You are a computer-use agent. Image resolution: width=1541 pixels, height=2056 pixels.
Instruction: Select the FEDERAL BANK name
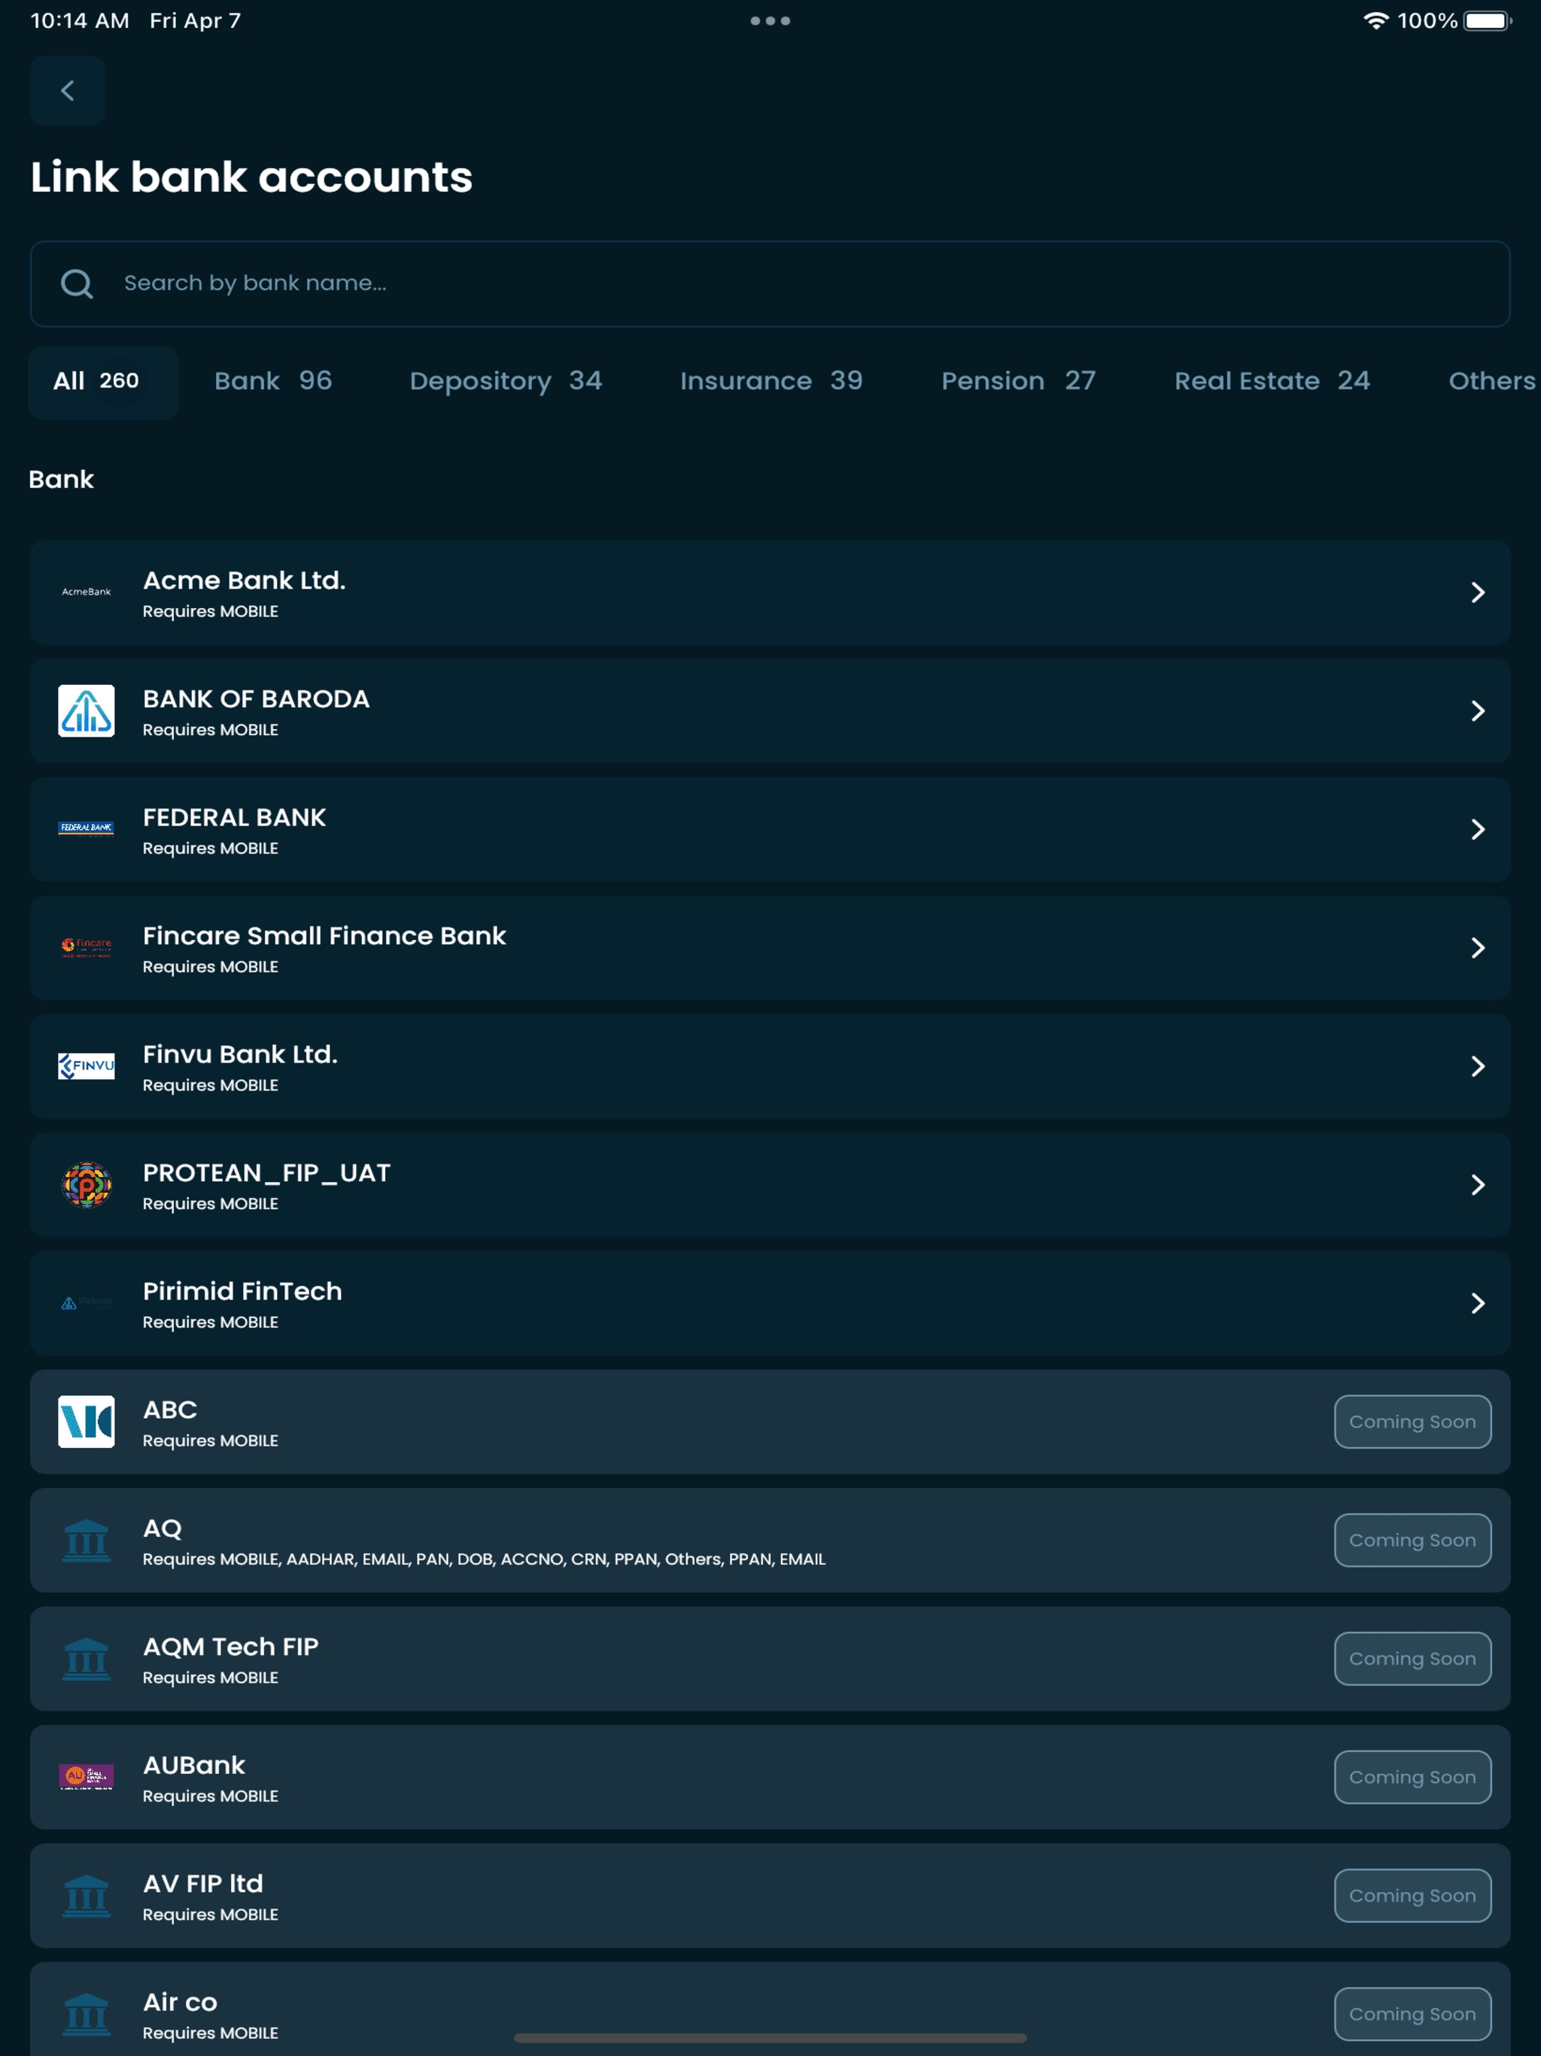(x=234, y=817)
